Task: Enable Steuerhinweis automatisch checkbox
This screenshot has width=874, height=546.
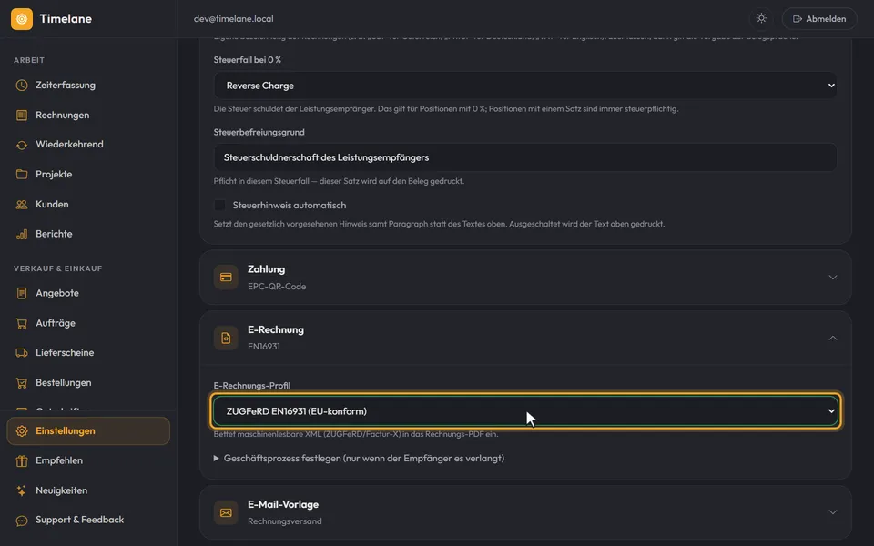Action: click(x=219, y=205)
